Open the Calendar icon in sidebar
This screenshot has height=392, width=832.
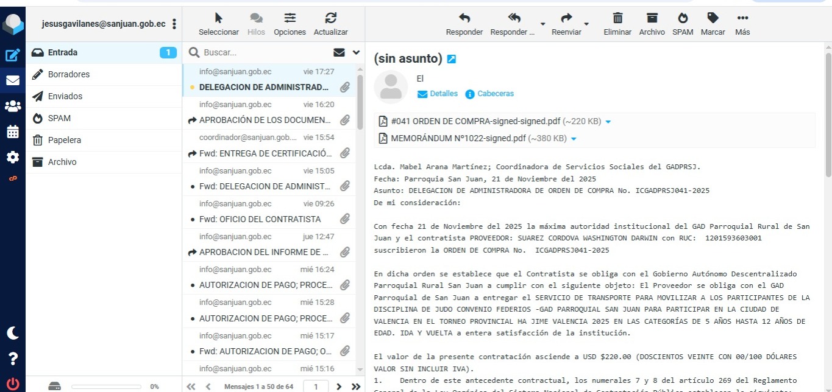pyautogui.click(x=13, y=132)
